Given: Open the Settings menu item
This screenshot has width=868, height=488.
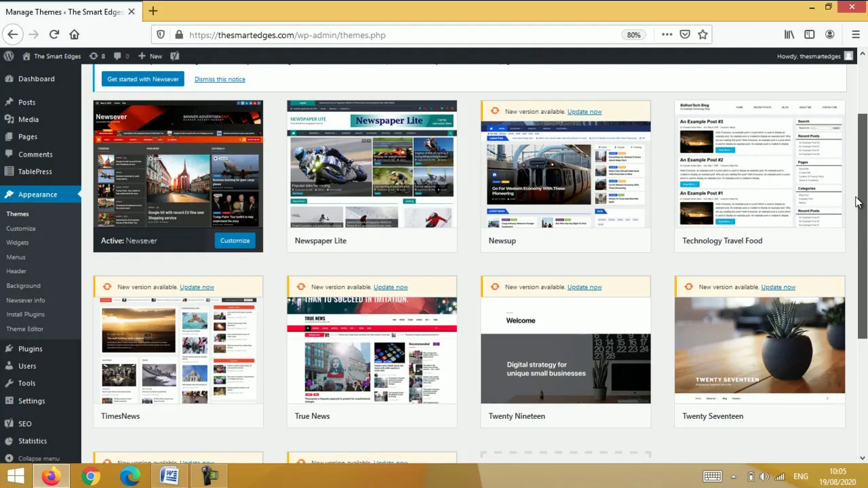Looking at the screenshot, I should [41, 401].
